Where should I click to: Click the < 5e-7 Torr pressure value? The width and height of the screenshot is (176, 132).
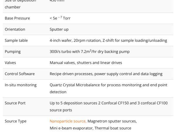pyautogui.click(x=60, y=18)
